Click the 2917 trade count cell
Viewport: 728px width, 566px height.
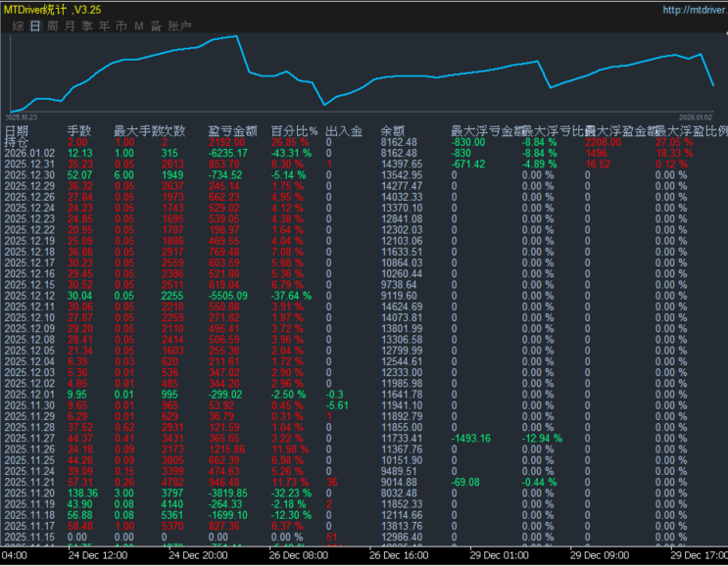[x=172, y=252]
